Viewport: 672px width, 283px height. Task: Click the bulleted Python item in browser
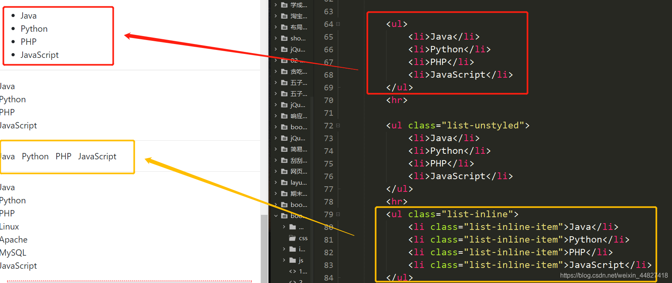[x=34, y=29]
